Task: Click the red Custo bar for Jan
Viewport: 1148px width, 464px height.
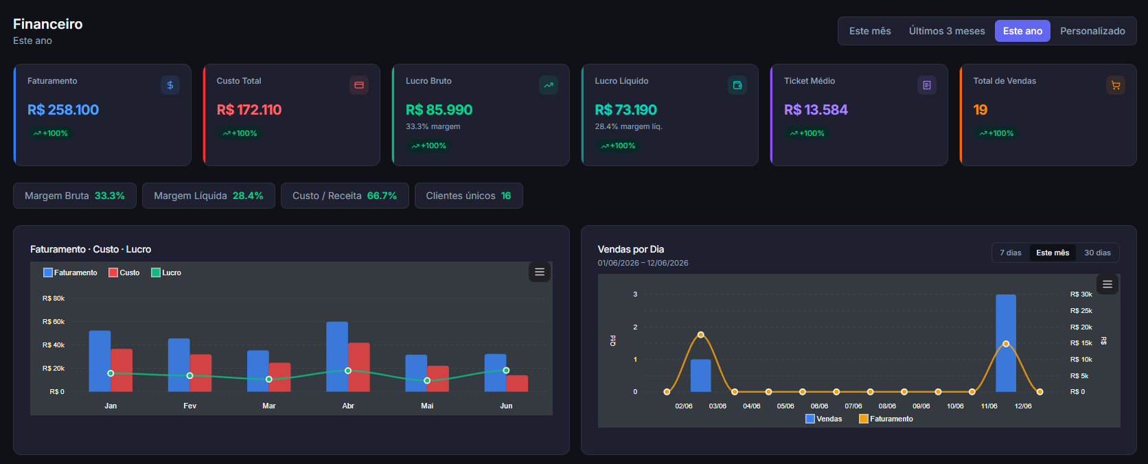Action: coord(122,371)
